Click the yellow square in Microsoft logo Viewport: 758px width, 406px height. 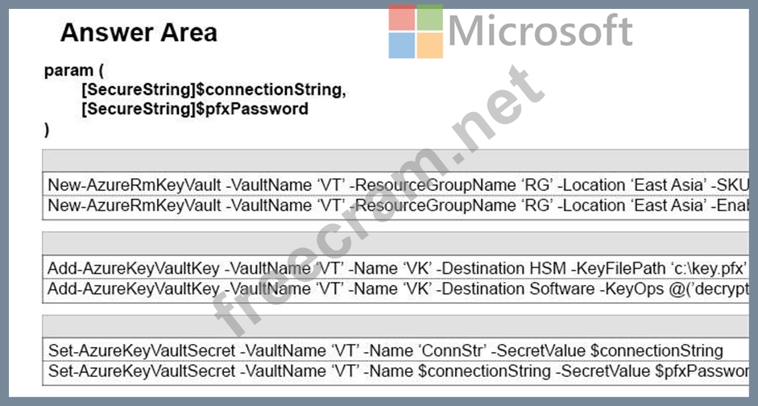click(429, 45)
